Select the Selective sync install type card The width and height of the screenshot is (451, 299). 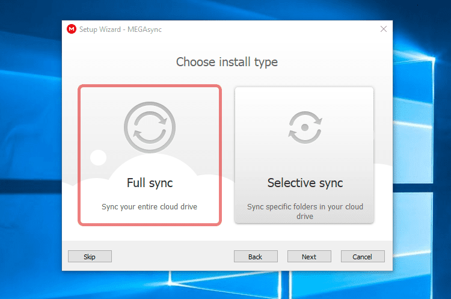click(x=304, y=155)
